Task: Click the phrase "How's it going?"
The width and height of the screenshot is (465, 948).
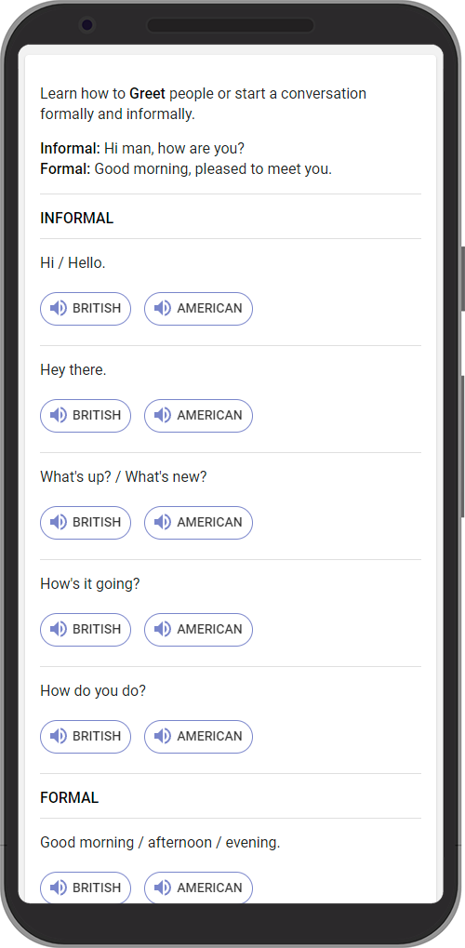Action: [x=90, y=584]
